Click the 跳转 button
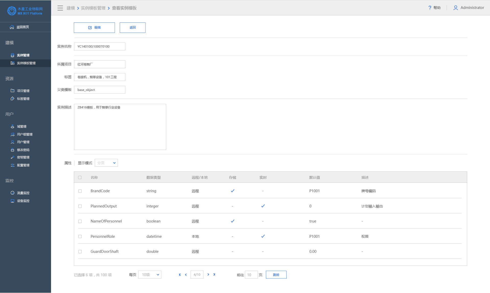 click(276, 275)
